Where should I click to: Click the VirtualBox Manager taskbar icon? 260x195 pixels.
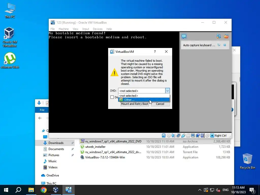click(x=56, y=190)
